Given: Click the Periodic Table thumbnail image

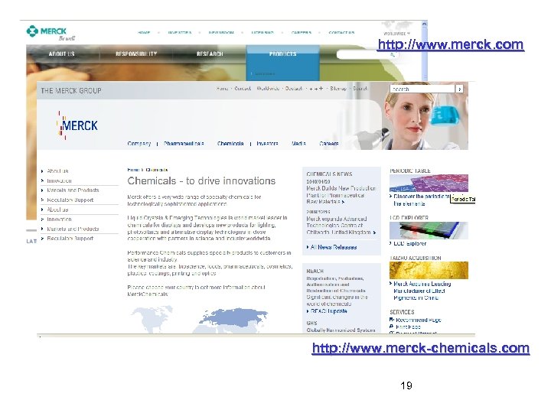Looking at the screenshot, I should (429, 183).
